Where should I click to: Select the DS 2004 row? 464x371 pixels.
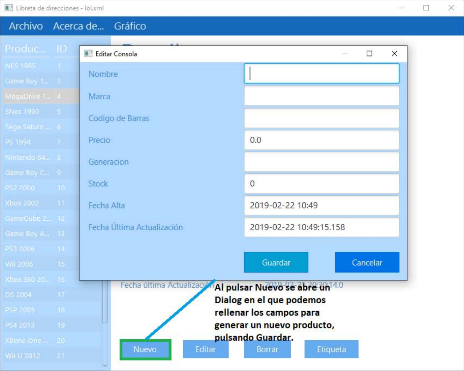[52, 295]
